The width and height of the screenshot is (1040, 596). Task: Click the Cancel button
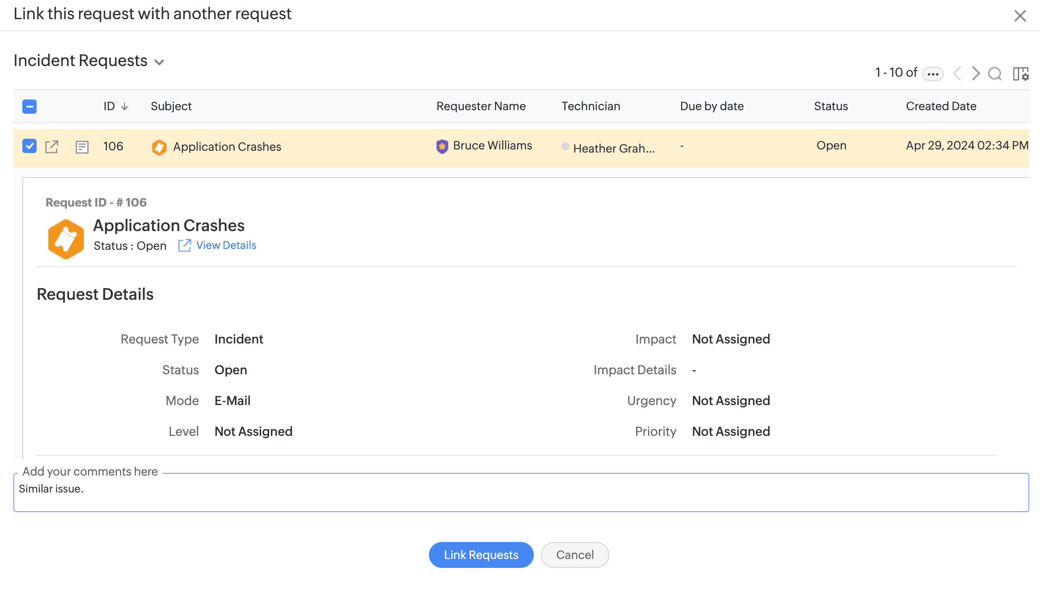[575, 555]
